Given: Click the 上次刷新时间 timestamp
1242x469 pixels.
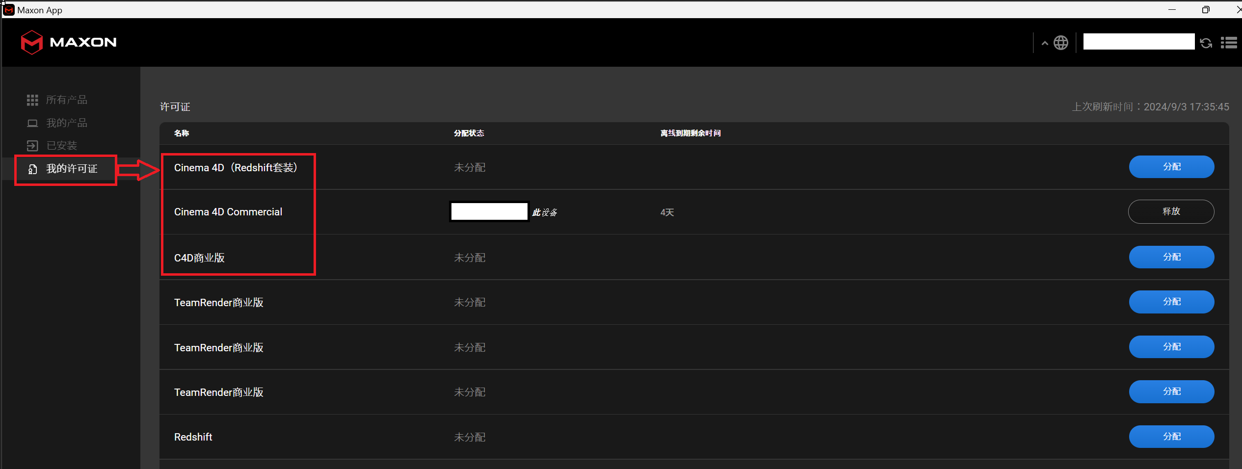Looking at the screenshot, I should click(1151, 107).
